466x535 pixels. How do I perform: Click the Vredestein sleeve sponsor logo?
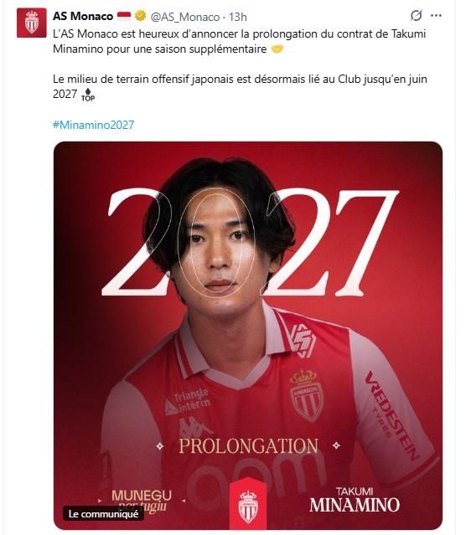(392, 416)
